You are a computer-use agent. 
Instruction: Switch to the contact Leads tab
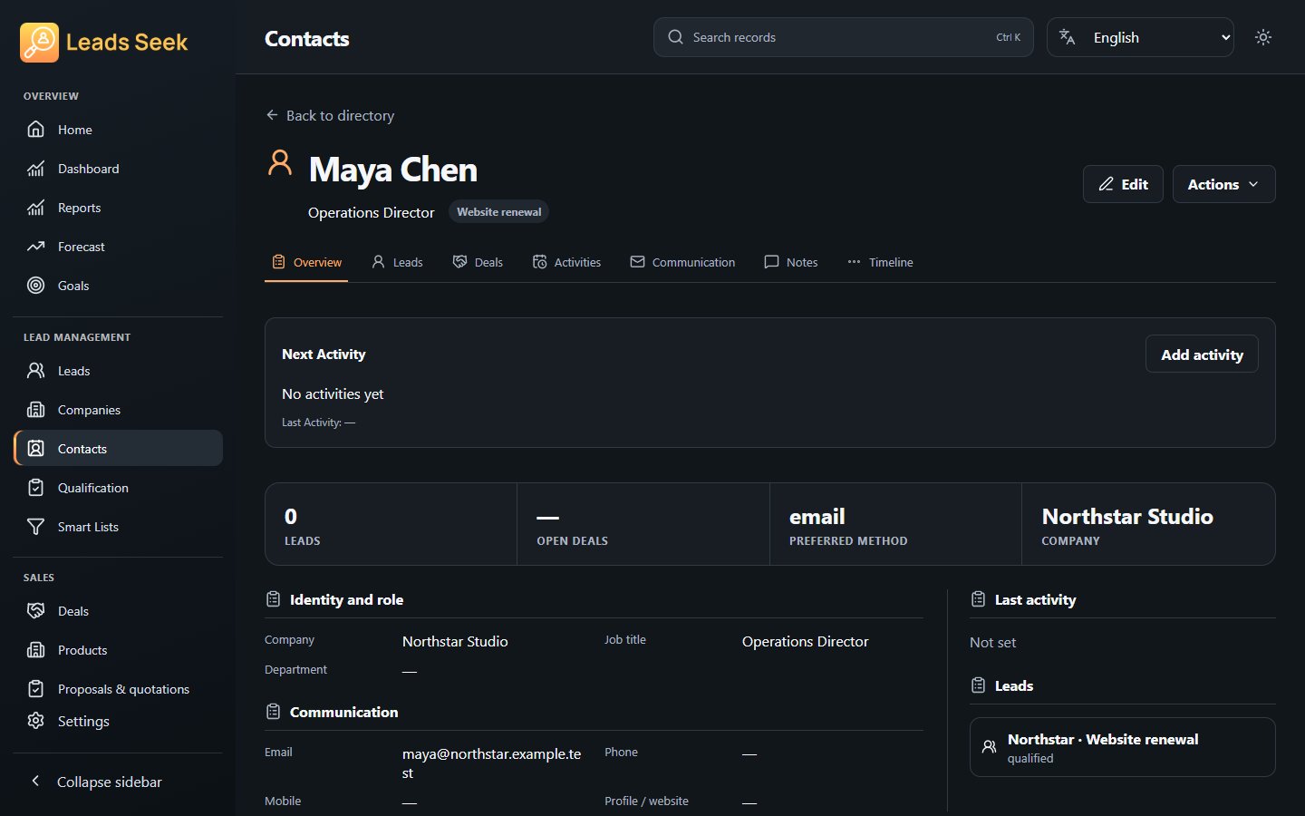pyautogui.click(x=397, y=262)
